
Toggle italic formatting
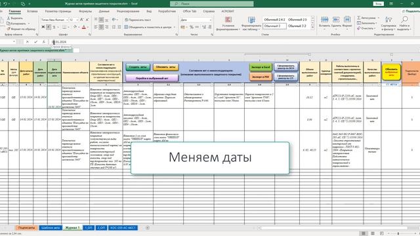[x=49, y=27]
